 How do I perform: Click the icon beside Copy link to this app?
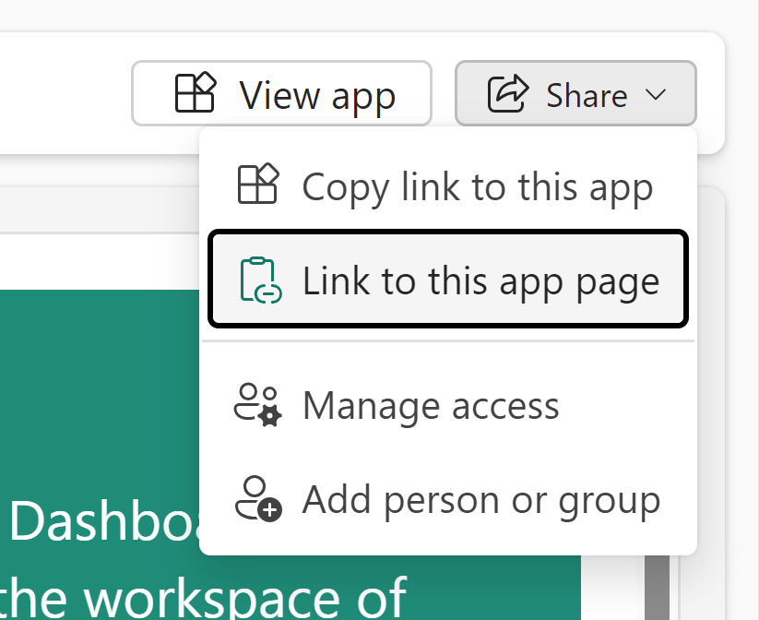click(258, 185)
